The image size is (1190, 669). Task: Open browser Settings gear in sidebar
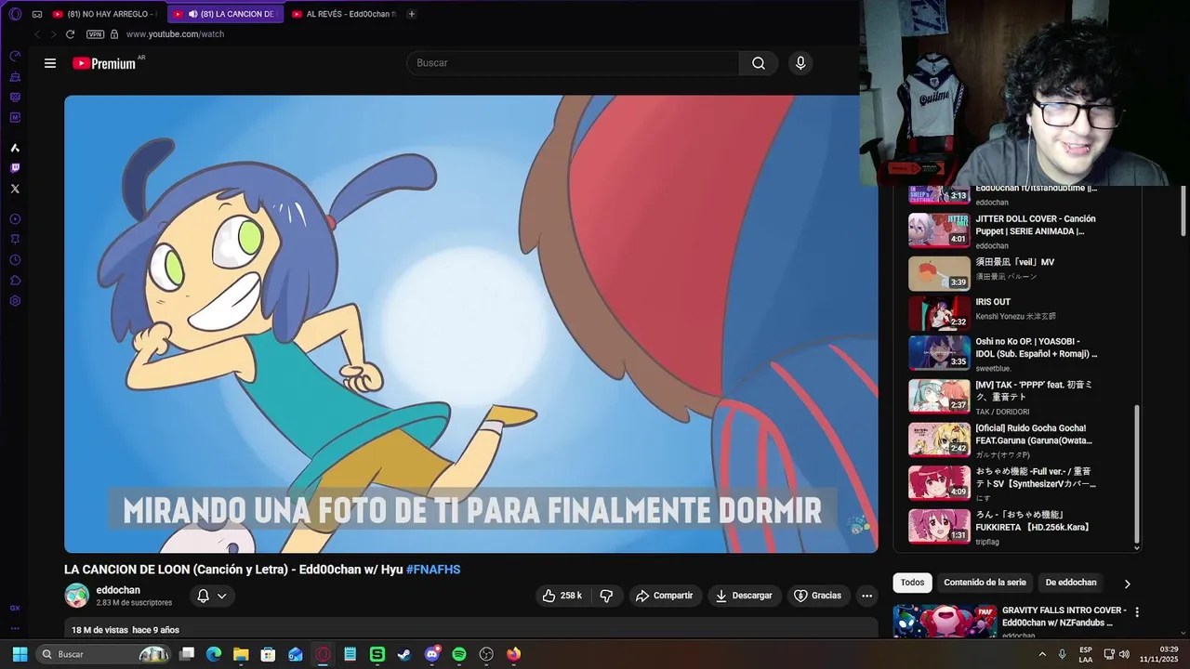(15, 301)
